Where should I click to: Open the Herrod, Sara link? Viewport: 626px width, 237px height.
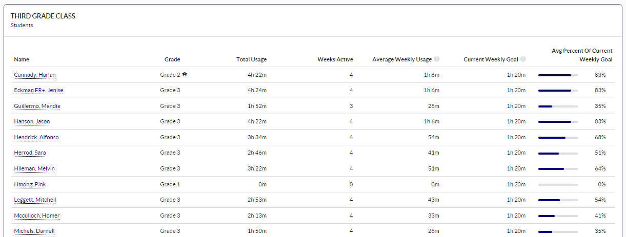[x=30, y=153]
